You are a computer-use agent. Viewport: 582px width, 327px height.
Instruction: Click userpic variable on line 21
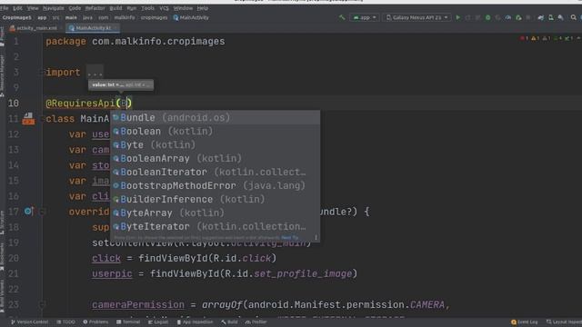point(112,273)
